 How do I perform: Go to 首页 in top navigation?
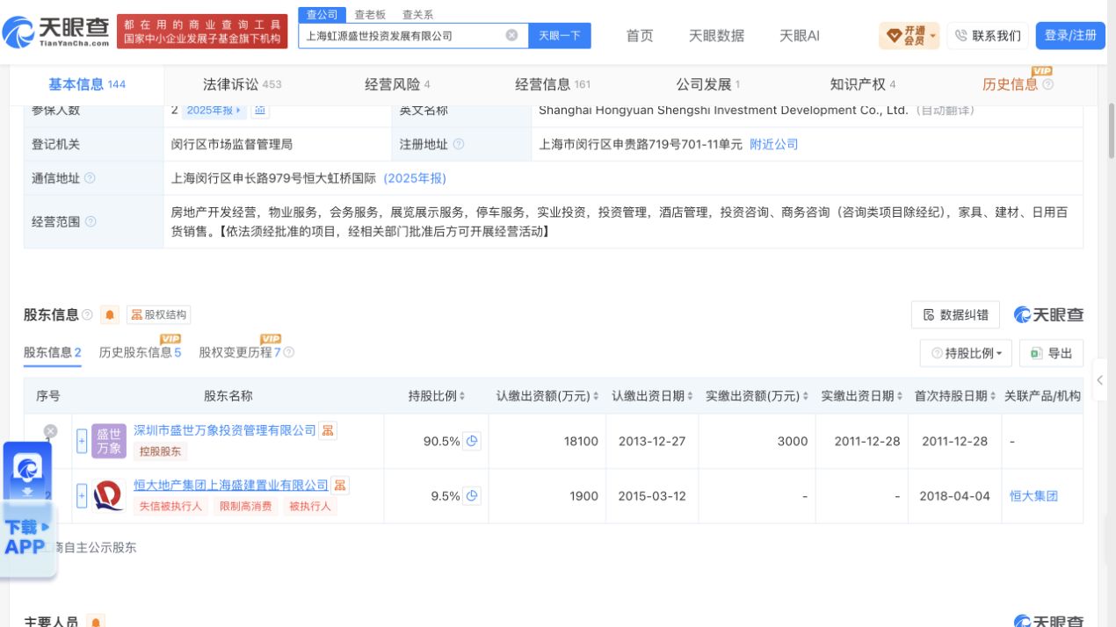pos(640,35)
